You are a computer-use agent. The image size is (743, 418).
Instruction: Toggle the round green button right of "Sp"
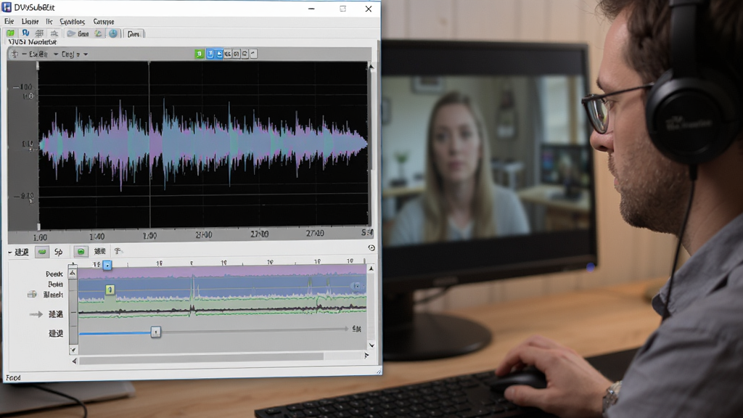coord(81,252)
